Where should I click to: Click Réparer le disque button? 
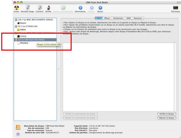[167, 118]
